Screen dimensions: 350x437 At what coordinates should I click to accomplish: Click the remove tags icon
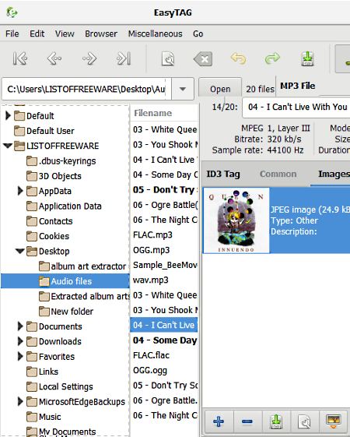click(203, 58)
